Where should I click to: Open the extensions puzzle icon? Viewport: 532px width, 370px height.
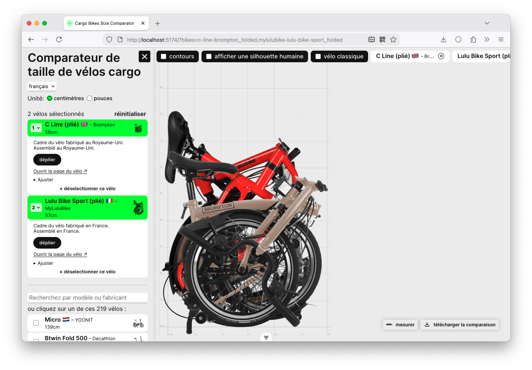point(473,39)
